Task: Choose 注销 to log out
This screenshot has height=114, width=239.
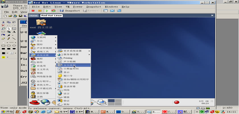Action: pos(43,97)
